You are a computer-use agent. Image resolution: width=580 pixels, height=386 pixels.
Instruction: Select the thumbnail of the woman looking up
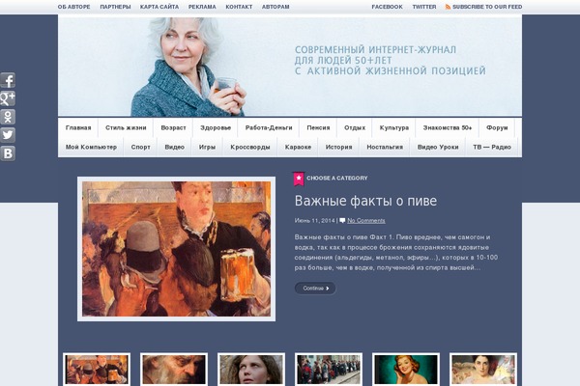point(251,370)
